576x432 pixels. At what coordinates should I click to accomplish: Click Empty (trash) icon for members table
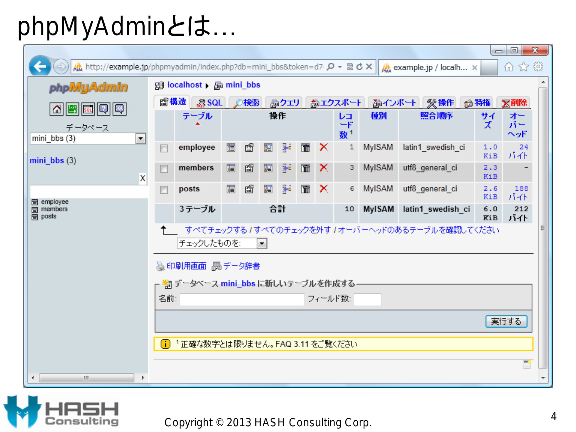pos(305,168)
